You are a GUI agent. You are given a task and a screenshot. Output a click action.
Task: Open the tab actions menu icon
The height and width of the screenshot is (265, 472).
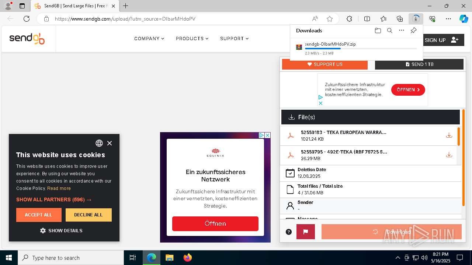coord(22,6)
